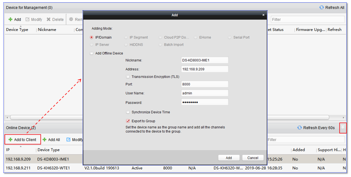Select HiDDNS adding mode
This screenshot has height=177, width=351.
click(x=126, y=45)
